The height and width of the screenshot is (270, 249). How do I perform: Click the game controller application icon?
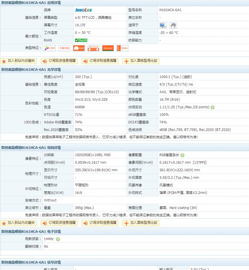point(173,25)
